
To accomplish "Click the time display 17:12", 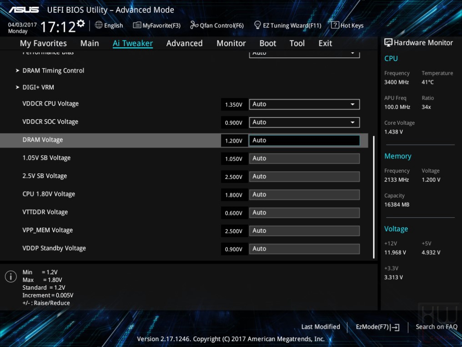I will point(58,27).
